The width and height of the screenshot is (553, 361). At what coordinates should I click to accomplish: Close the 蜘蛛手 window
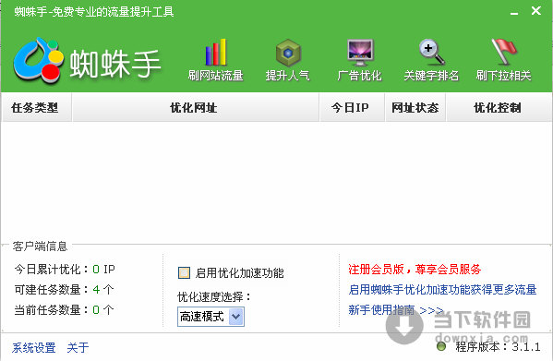536,11
